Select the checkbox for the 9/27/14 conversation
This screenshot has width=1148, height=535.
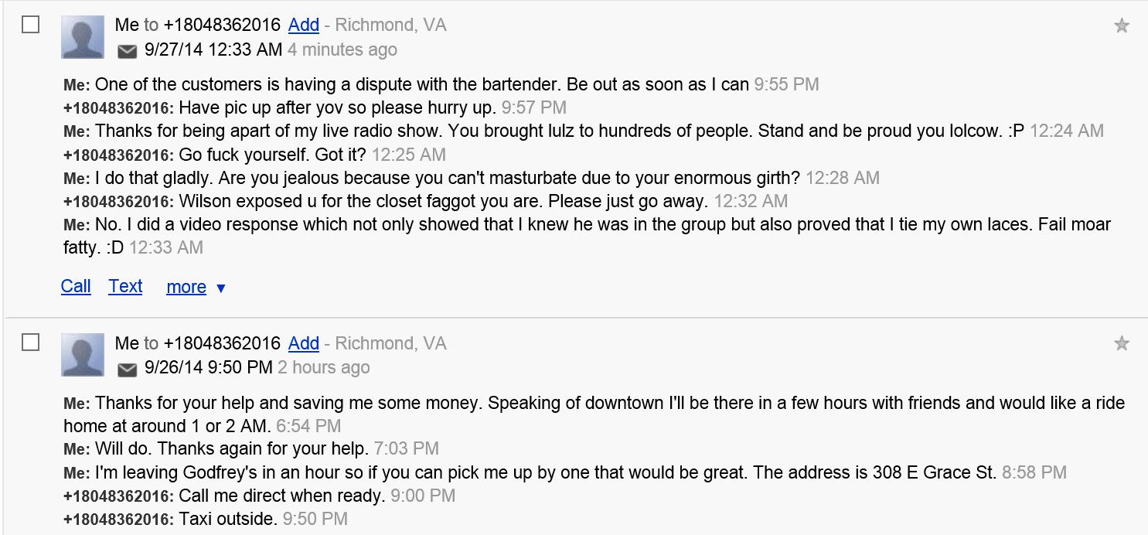point(31,25)
